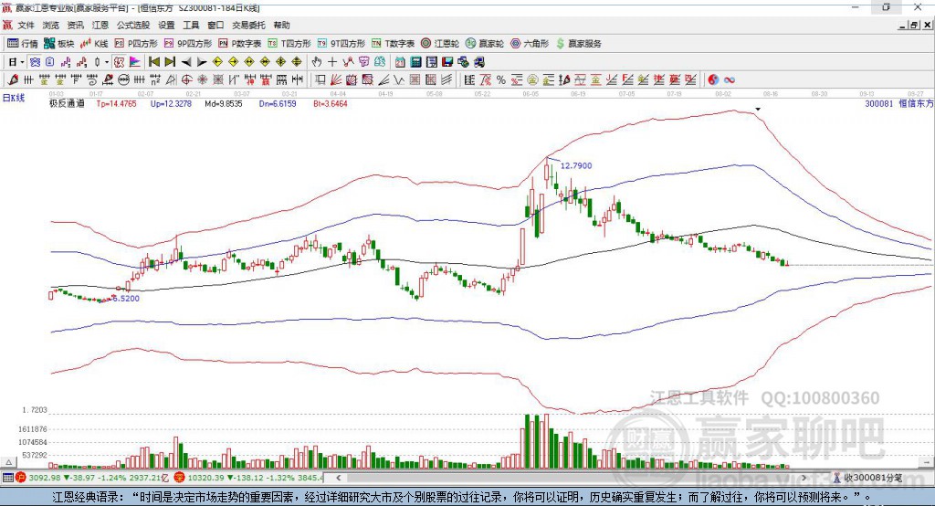Click the 板块 toolbar button
The image size is (935, 506).
(59, 44)
